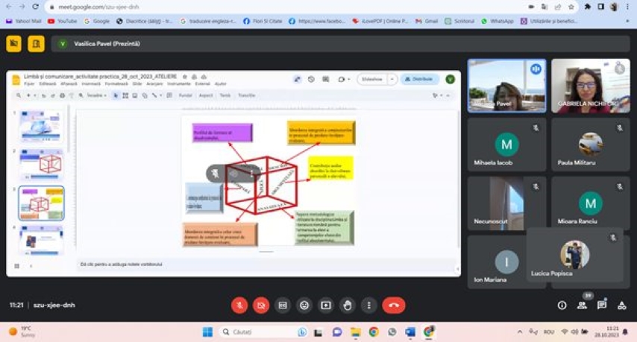This screenshot has width=637, height=342.
Task: Click the Gmail bookmark
Action: (x=427, y=21)
